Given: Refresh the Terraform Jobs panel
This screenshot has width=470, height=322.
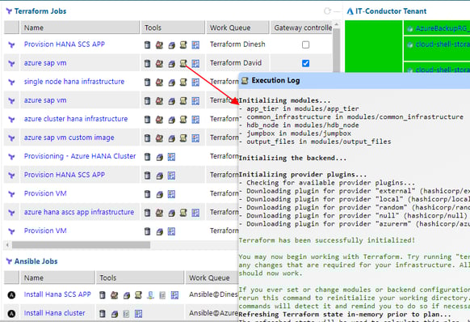Looking at the screenshot, I should click(327, 11).
